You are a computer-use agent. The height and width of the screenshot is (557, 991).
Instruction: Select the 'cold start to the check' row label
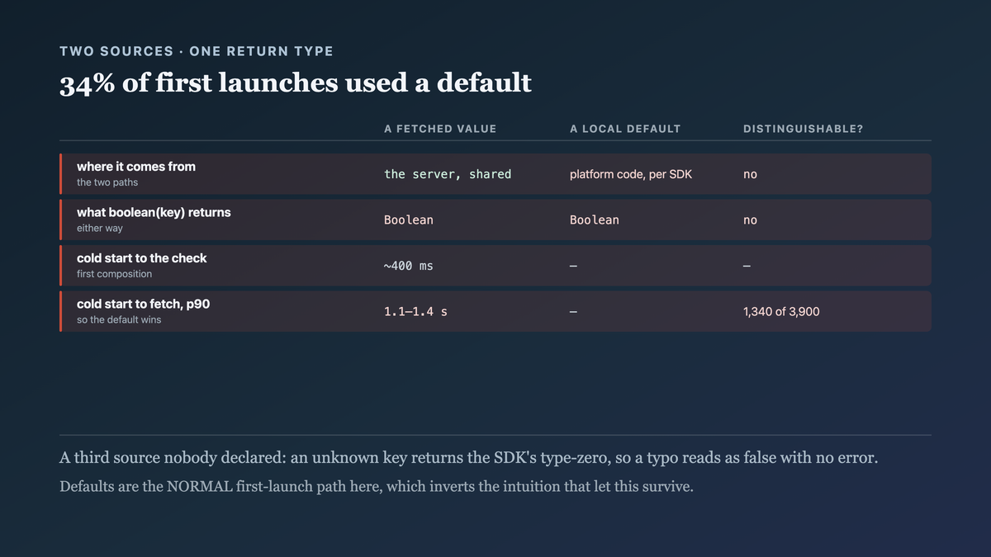pos(142,258)
